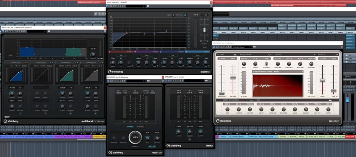Image resolution: width=356 pixels, height=157 pixels.
Task: Open MultibandCompressor preset selector field
Action: [x=37, y=31]
